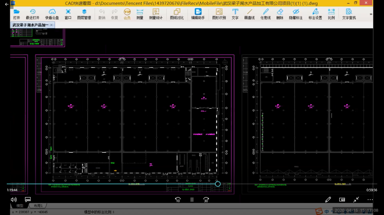The height and width of the screenshot is (215, 384).
Task: Activate the 删除 eraser tool
Action: (x=280, y=14)
